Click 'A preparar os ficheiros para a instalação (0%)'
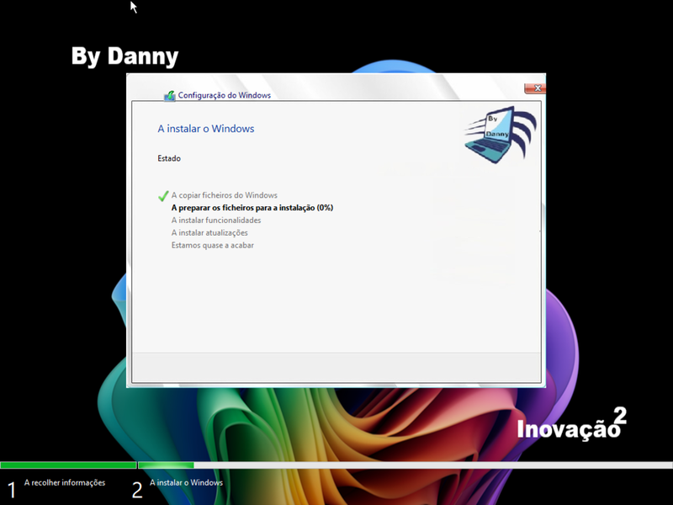This screenshot has height=505, width=673. point(252,207)
